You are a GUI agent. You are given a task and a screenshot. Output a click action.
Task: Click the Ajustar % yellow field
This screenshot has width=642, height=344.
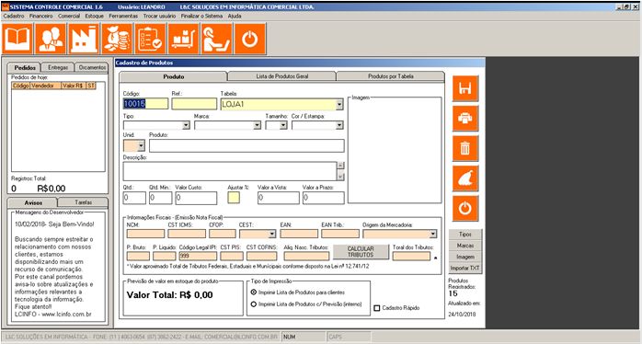point(234,198)
